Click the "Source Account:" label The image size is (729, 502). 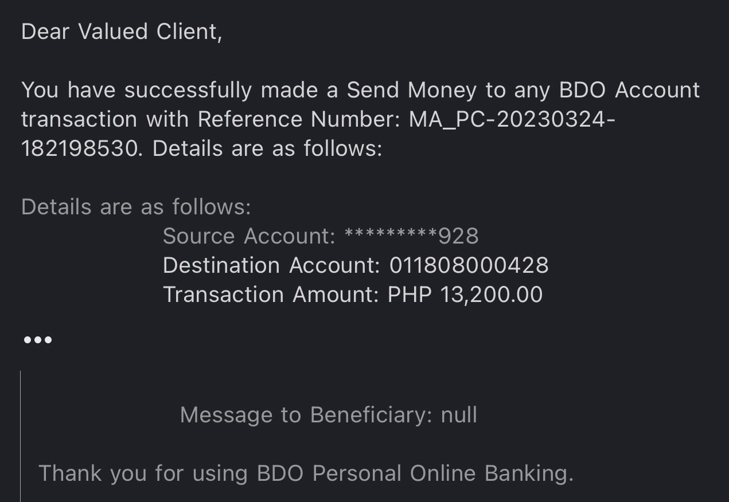click(x=249, y=236)
